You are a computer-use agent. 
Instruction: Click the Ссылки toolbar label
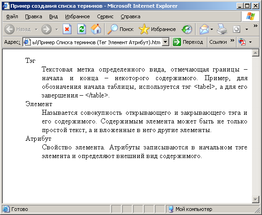[218, 42]
